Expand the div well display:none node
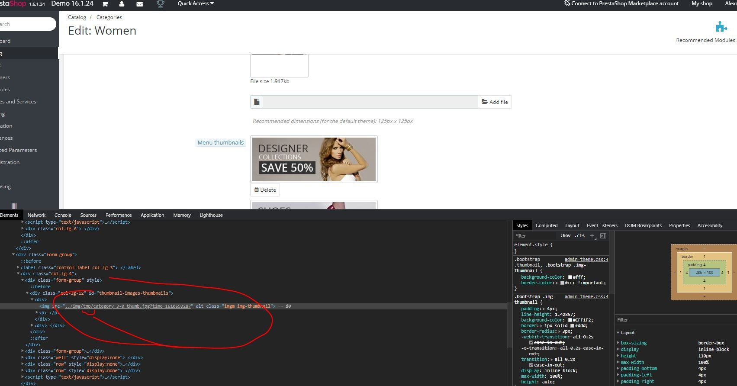The width and height of the screenshot is (737, 386). point(23,357)
